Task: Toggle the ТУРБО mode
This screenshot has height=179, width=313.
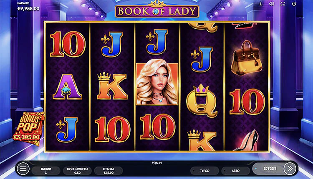Action: 204,171
